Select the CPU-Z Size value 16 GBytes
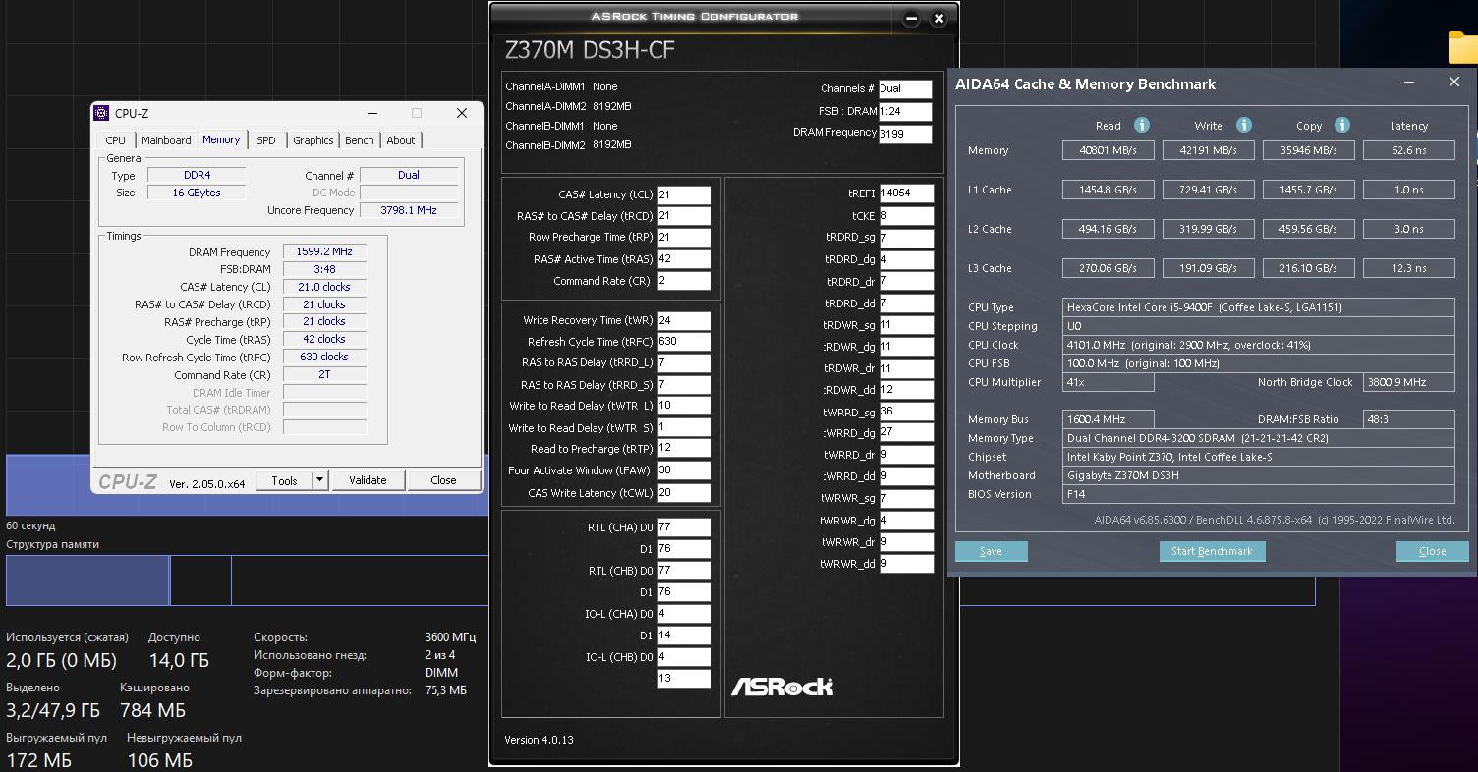This screenshot has height=772, width=1478. click(x=197, y=193)
